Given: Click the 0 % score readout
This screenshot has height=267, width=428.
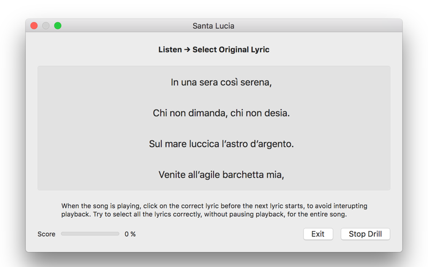Looking at the screenshot, I should pos(130,234).
